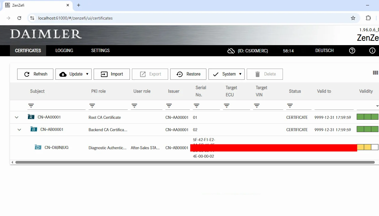This screenshot has height=216, width=379.
Task: Open the Subject column filter icon
Action: pos(31,106)
